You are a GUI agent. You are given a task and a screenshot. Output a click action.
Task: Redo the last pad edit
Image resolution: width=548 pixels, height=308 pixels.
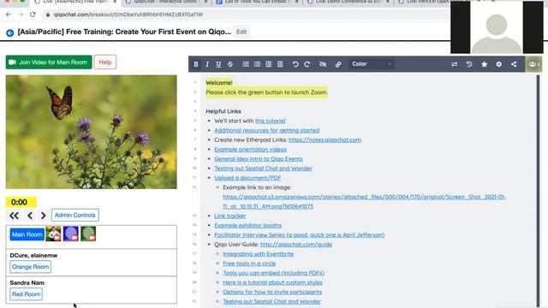point(307,64)
